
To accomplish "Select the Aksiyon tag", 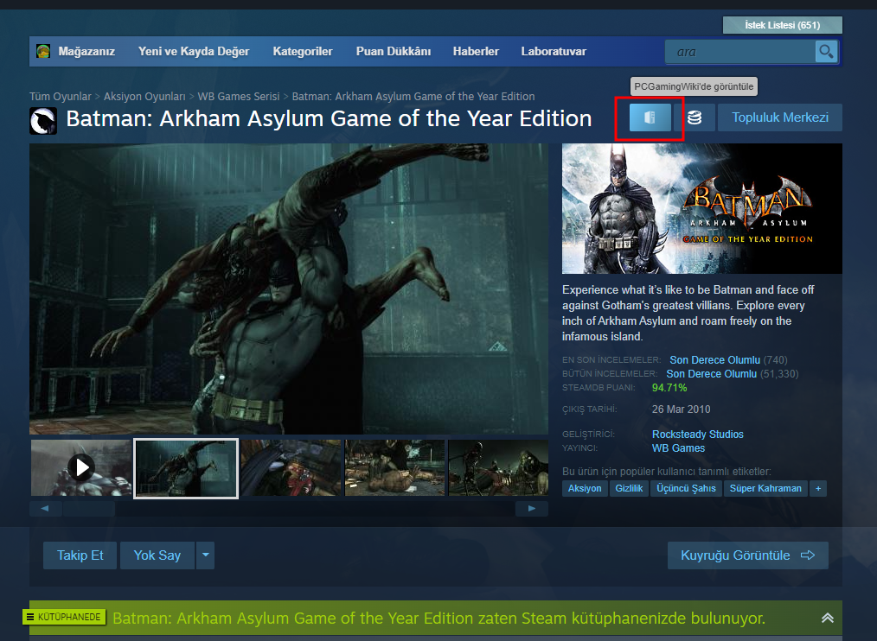I will (x=585, y=488).
